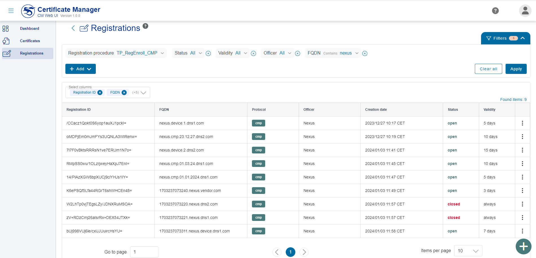Remove the Registration ID column chip
The height and width of the screenshot is (258, 536).
coord(100,92)
